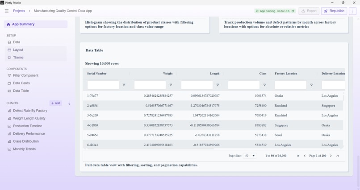Open the App running Go to URL link
Screen dimensions: 360x190
tap(275, 11)
